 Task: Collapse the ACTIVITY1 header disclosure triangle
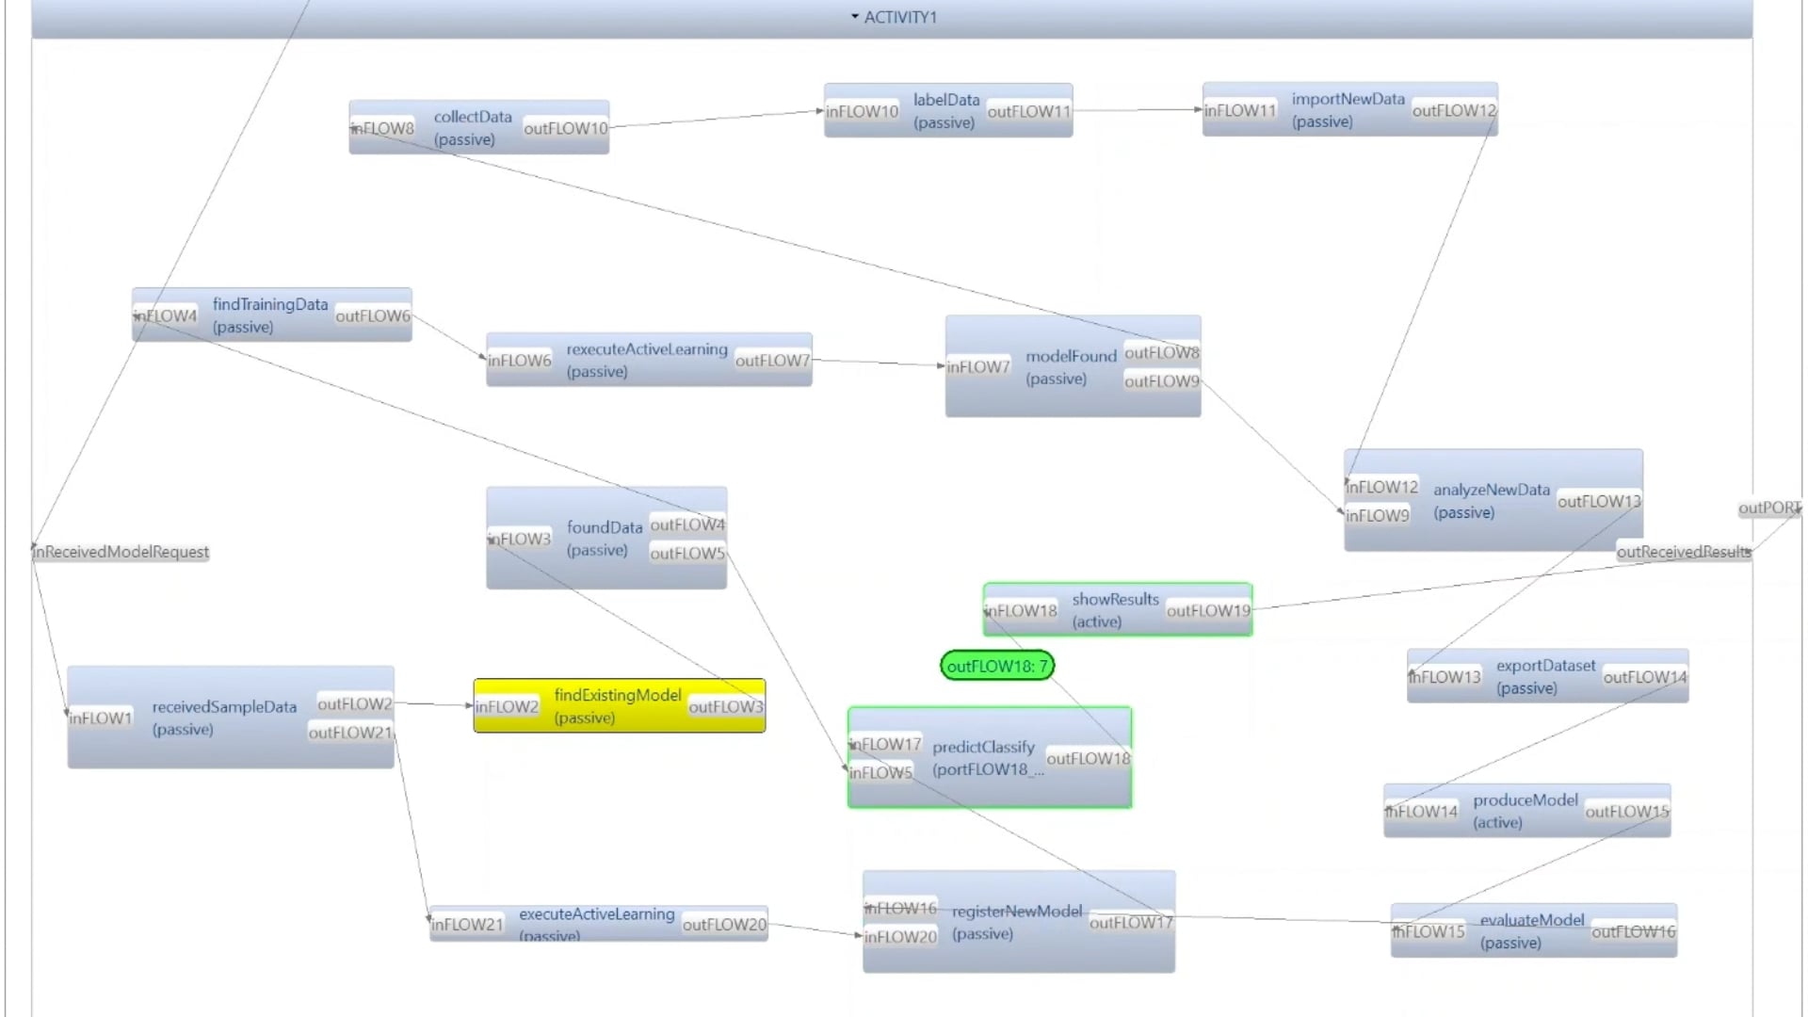(x=855, y=16)
